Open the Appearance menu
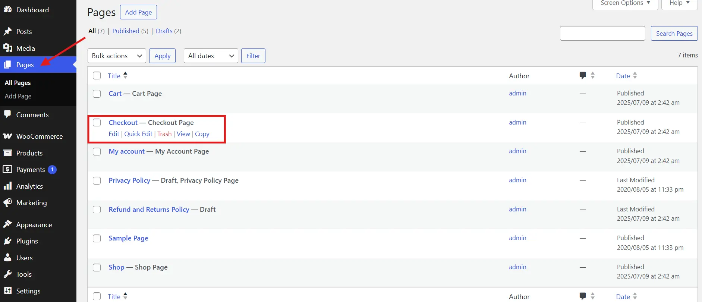This screenshot has width=702, height=302. [x=38, y=225]
